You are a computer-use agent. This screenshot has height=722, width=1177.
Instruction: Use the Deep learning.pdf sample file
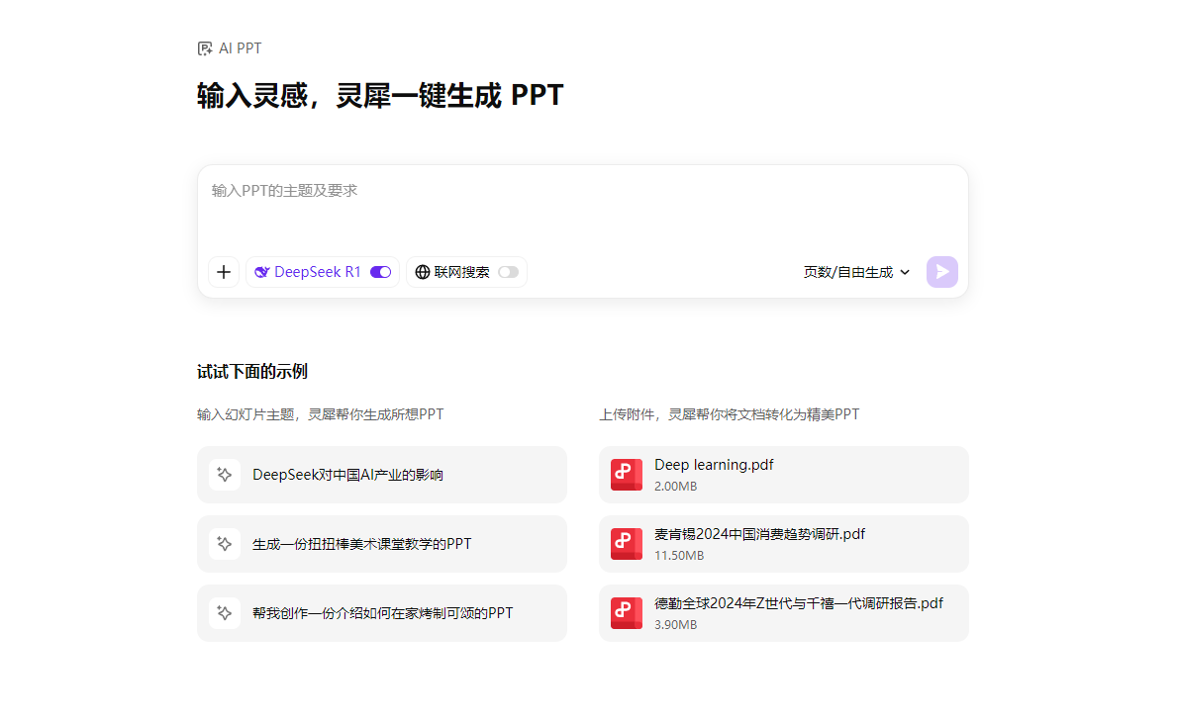click(784, 475)
